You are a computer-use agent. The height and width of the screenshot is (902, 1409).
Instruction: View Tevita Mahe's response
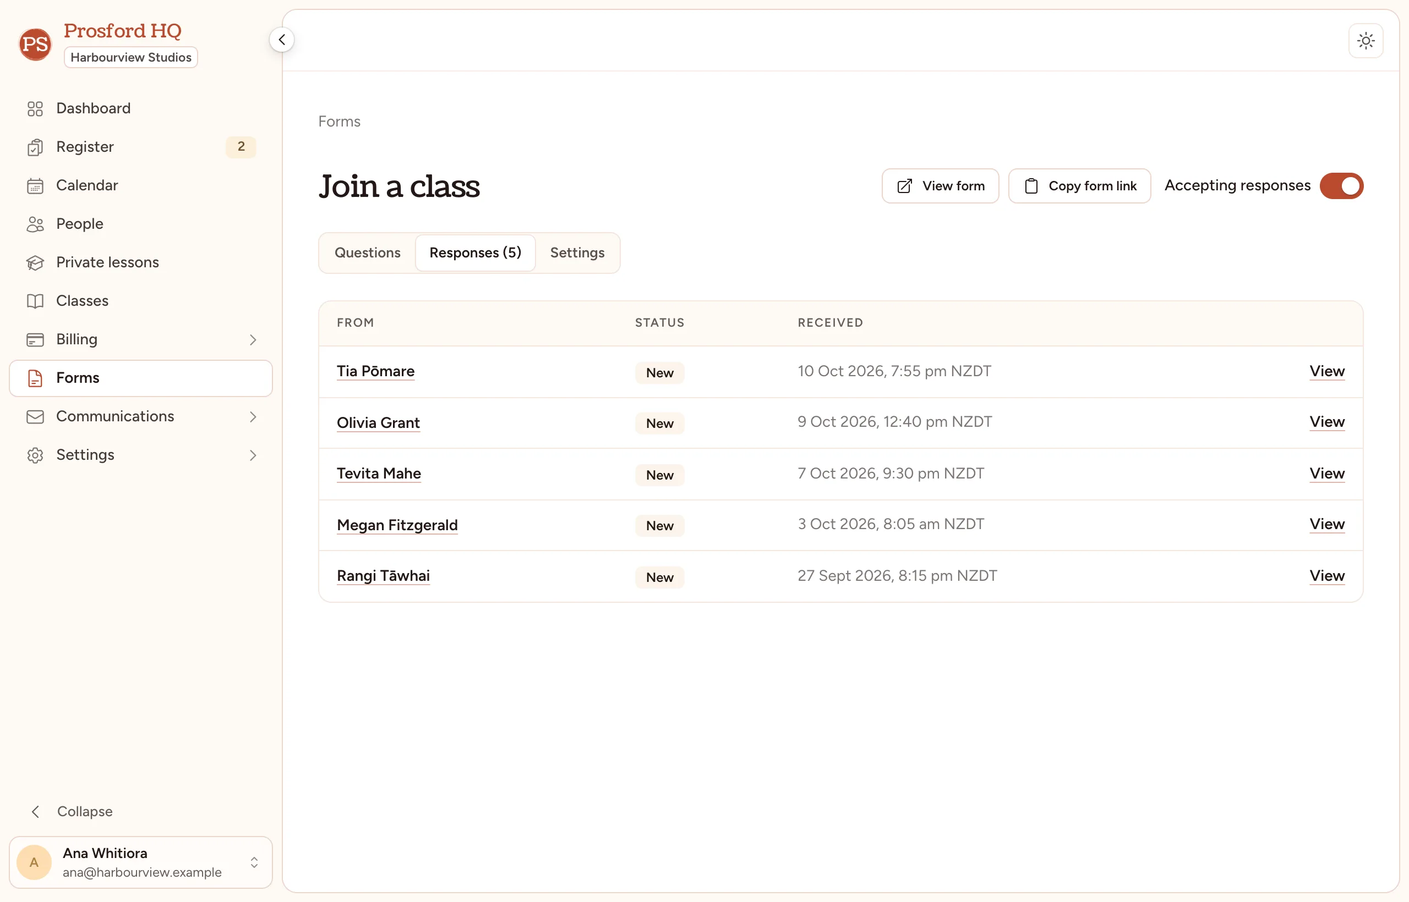tap(1327, 474)
